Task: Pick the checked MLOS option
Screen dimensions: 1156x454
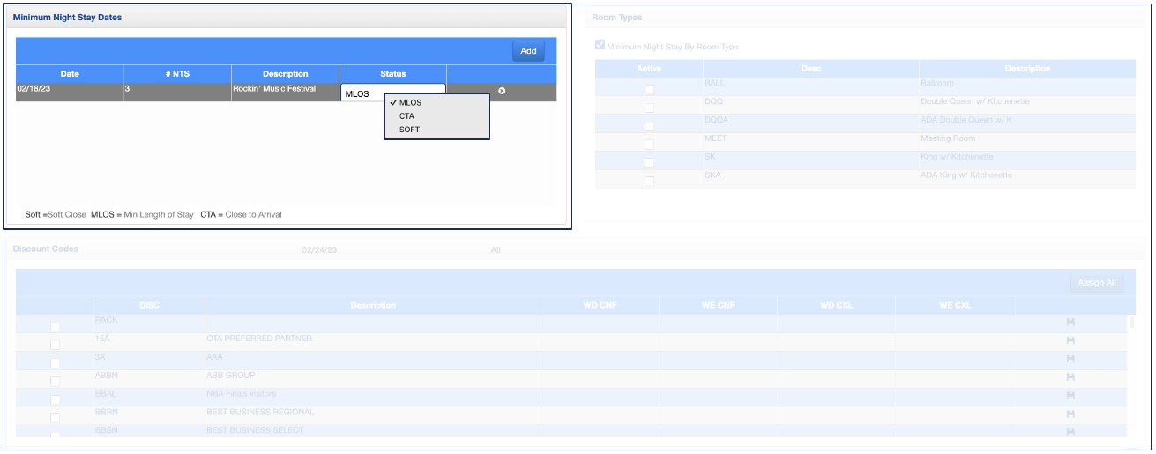Action: (410, 102)
